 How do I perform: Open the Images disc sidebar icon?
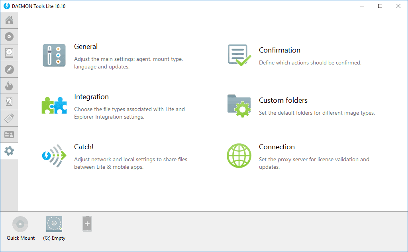pyautogui.click(x=9, y=37)
